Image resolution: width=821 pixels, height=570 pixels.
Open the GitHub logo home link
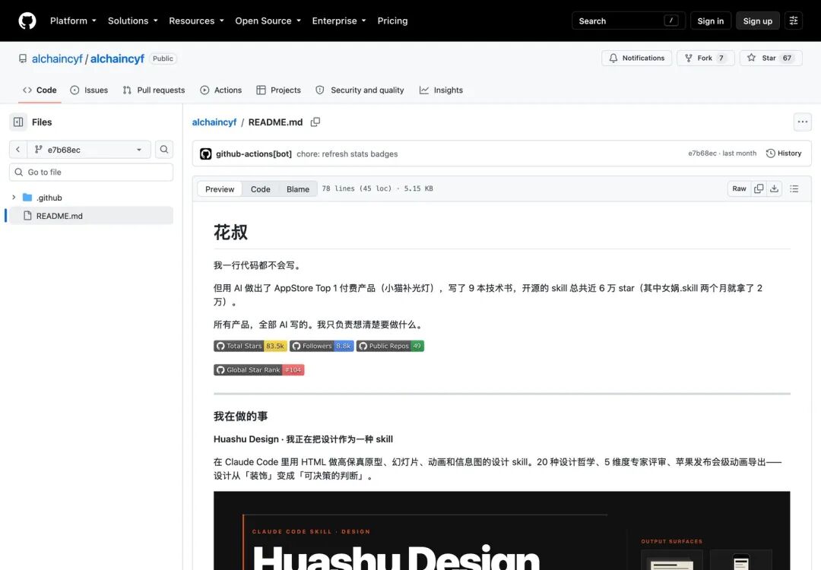click(27, 21)
